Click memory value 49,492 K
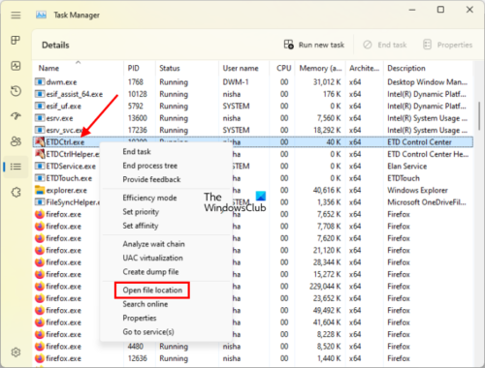The height and width of the screenshot is (368, 485). point(327,310)
